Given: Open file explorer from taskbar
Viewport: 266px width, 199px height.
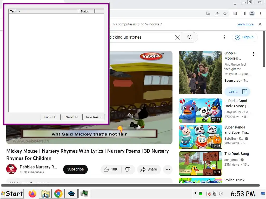Looking at the screenshot, I should coord(45,194).
